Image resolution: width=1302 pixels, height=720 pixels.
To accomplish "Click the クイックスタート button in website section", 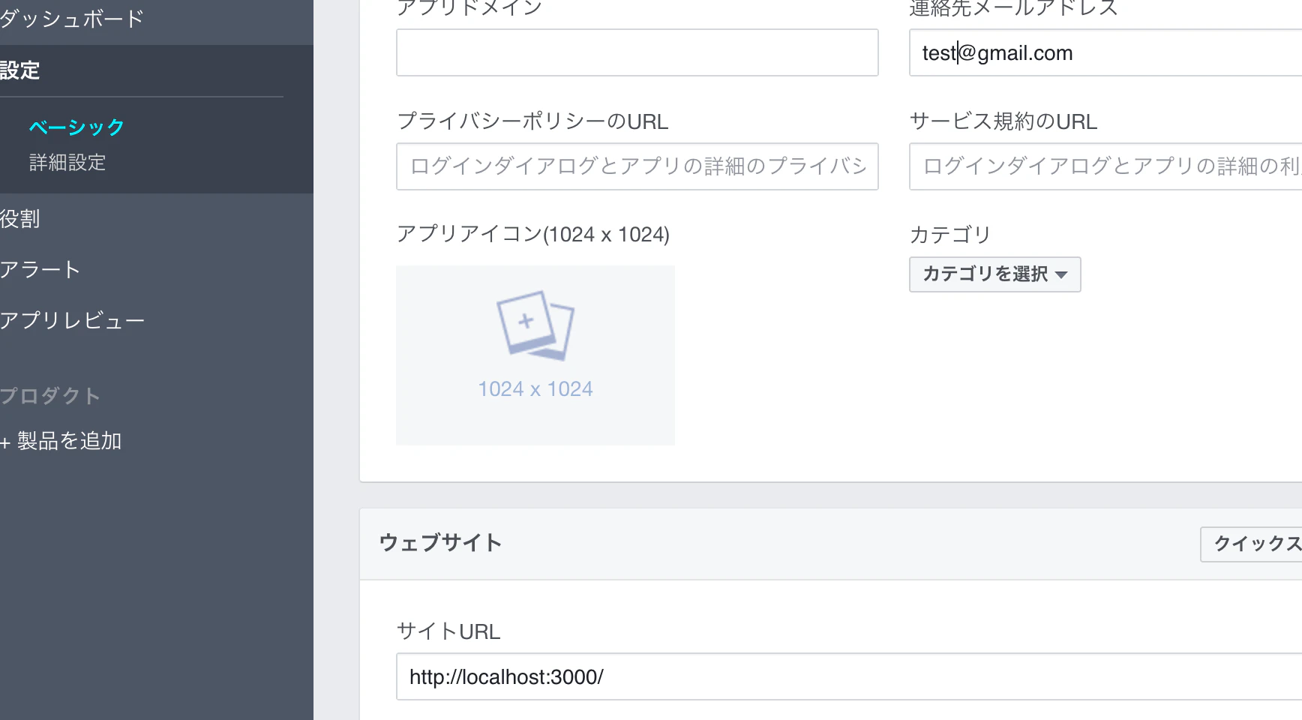I will pos(1251,544).
